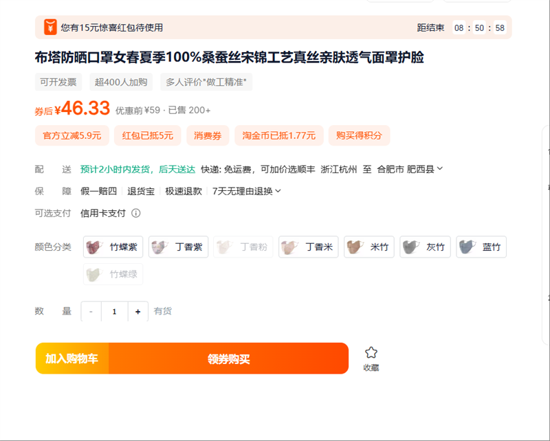
Task: Decrease quantity with the minus button
Action: coord(91,312)
